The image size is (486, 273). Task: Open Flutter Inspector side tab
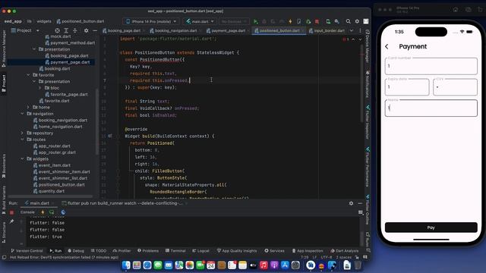[368, 122]
